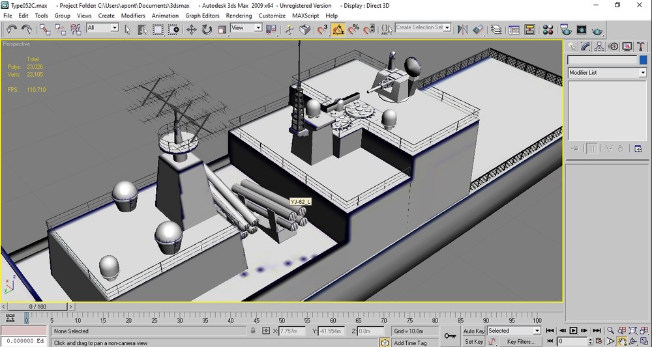The height and width of the screenshot is (347, 652).
Task: Click the Set Key button
Action: pyautogui.click(x=473, y=342)
